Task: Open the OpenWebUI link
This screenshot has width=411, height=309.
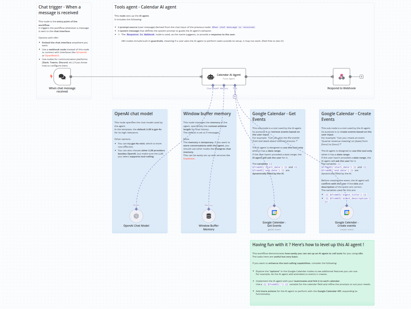Action: point(52,56)
